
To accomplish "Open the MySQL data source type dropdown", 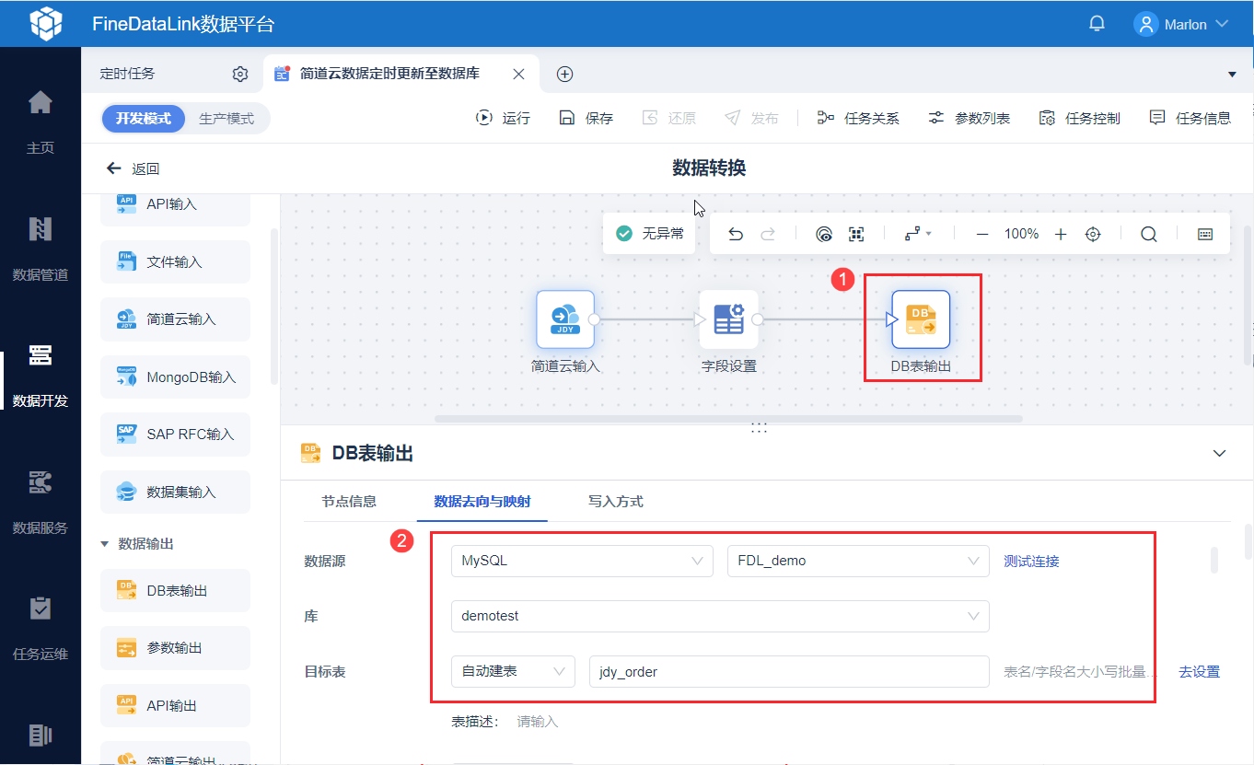I will [x=582, y=561].
